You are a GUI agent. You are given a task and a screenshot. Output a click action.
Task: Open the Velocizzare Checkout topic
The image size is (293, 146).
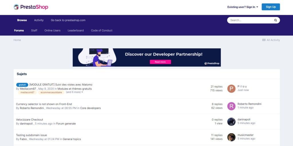click(29, 119)
